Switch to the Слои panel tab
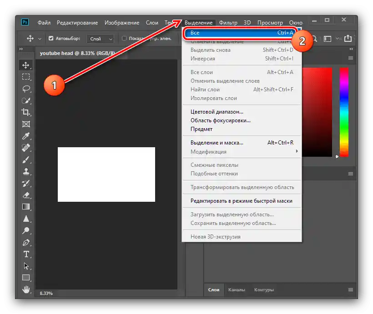Viewport: 373px width, 314px height. 214,290
